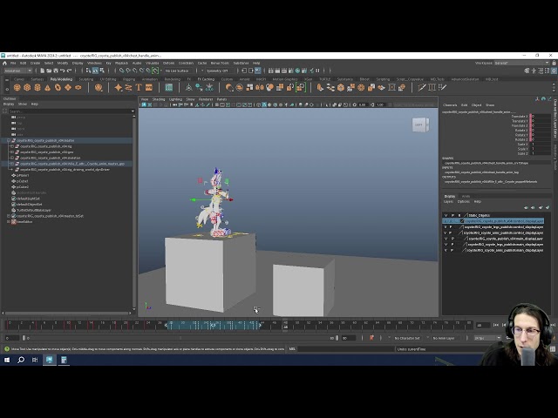Open the Workspace selector dropdown
Screen dimensions: 558x418
(521, 63)
